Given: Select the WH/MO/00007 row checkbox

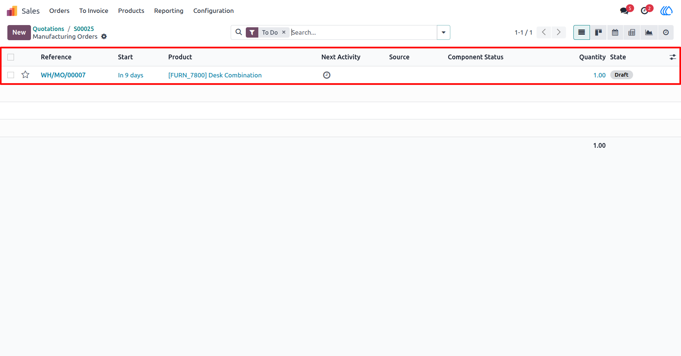Looking at the screenshot, I should [x=11, y=75].
